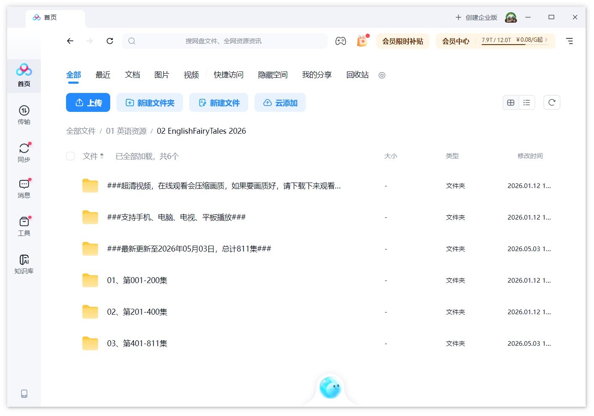Open folder 02、第201-400集
The image size is (594, 416).
137,312
